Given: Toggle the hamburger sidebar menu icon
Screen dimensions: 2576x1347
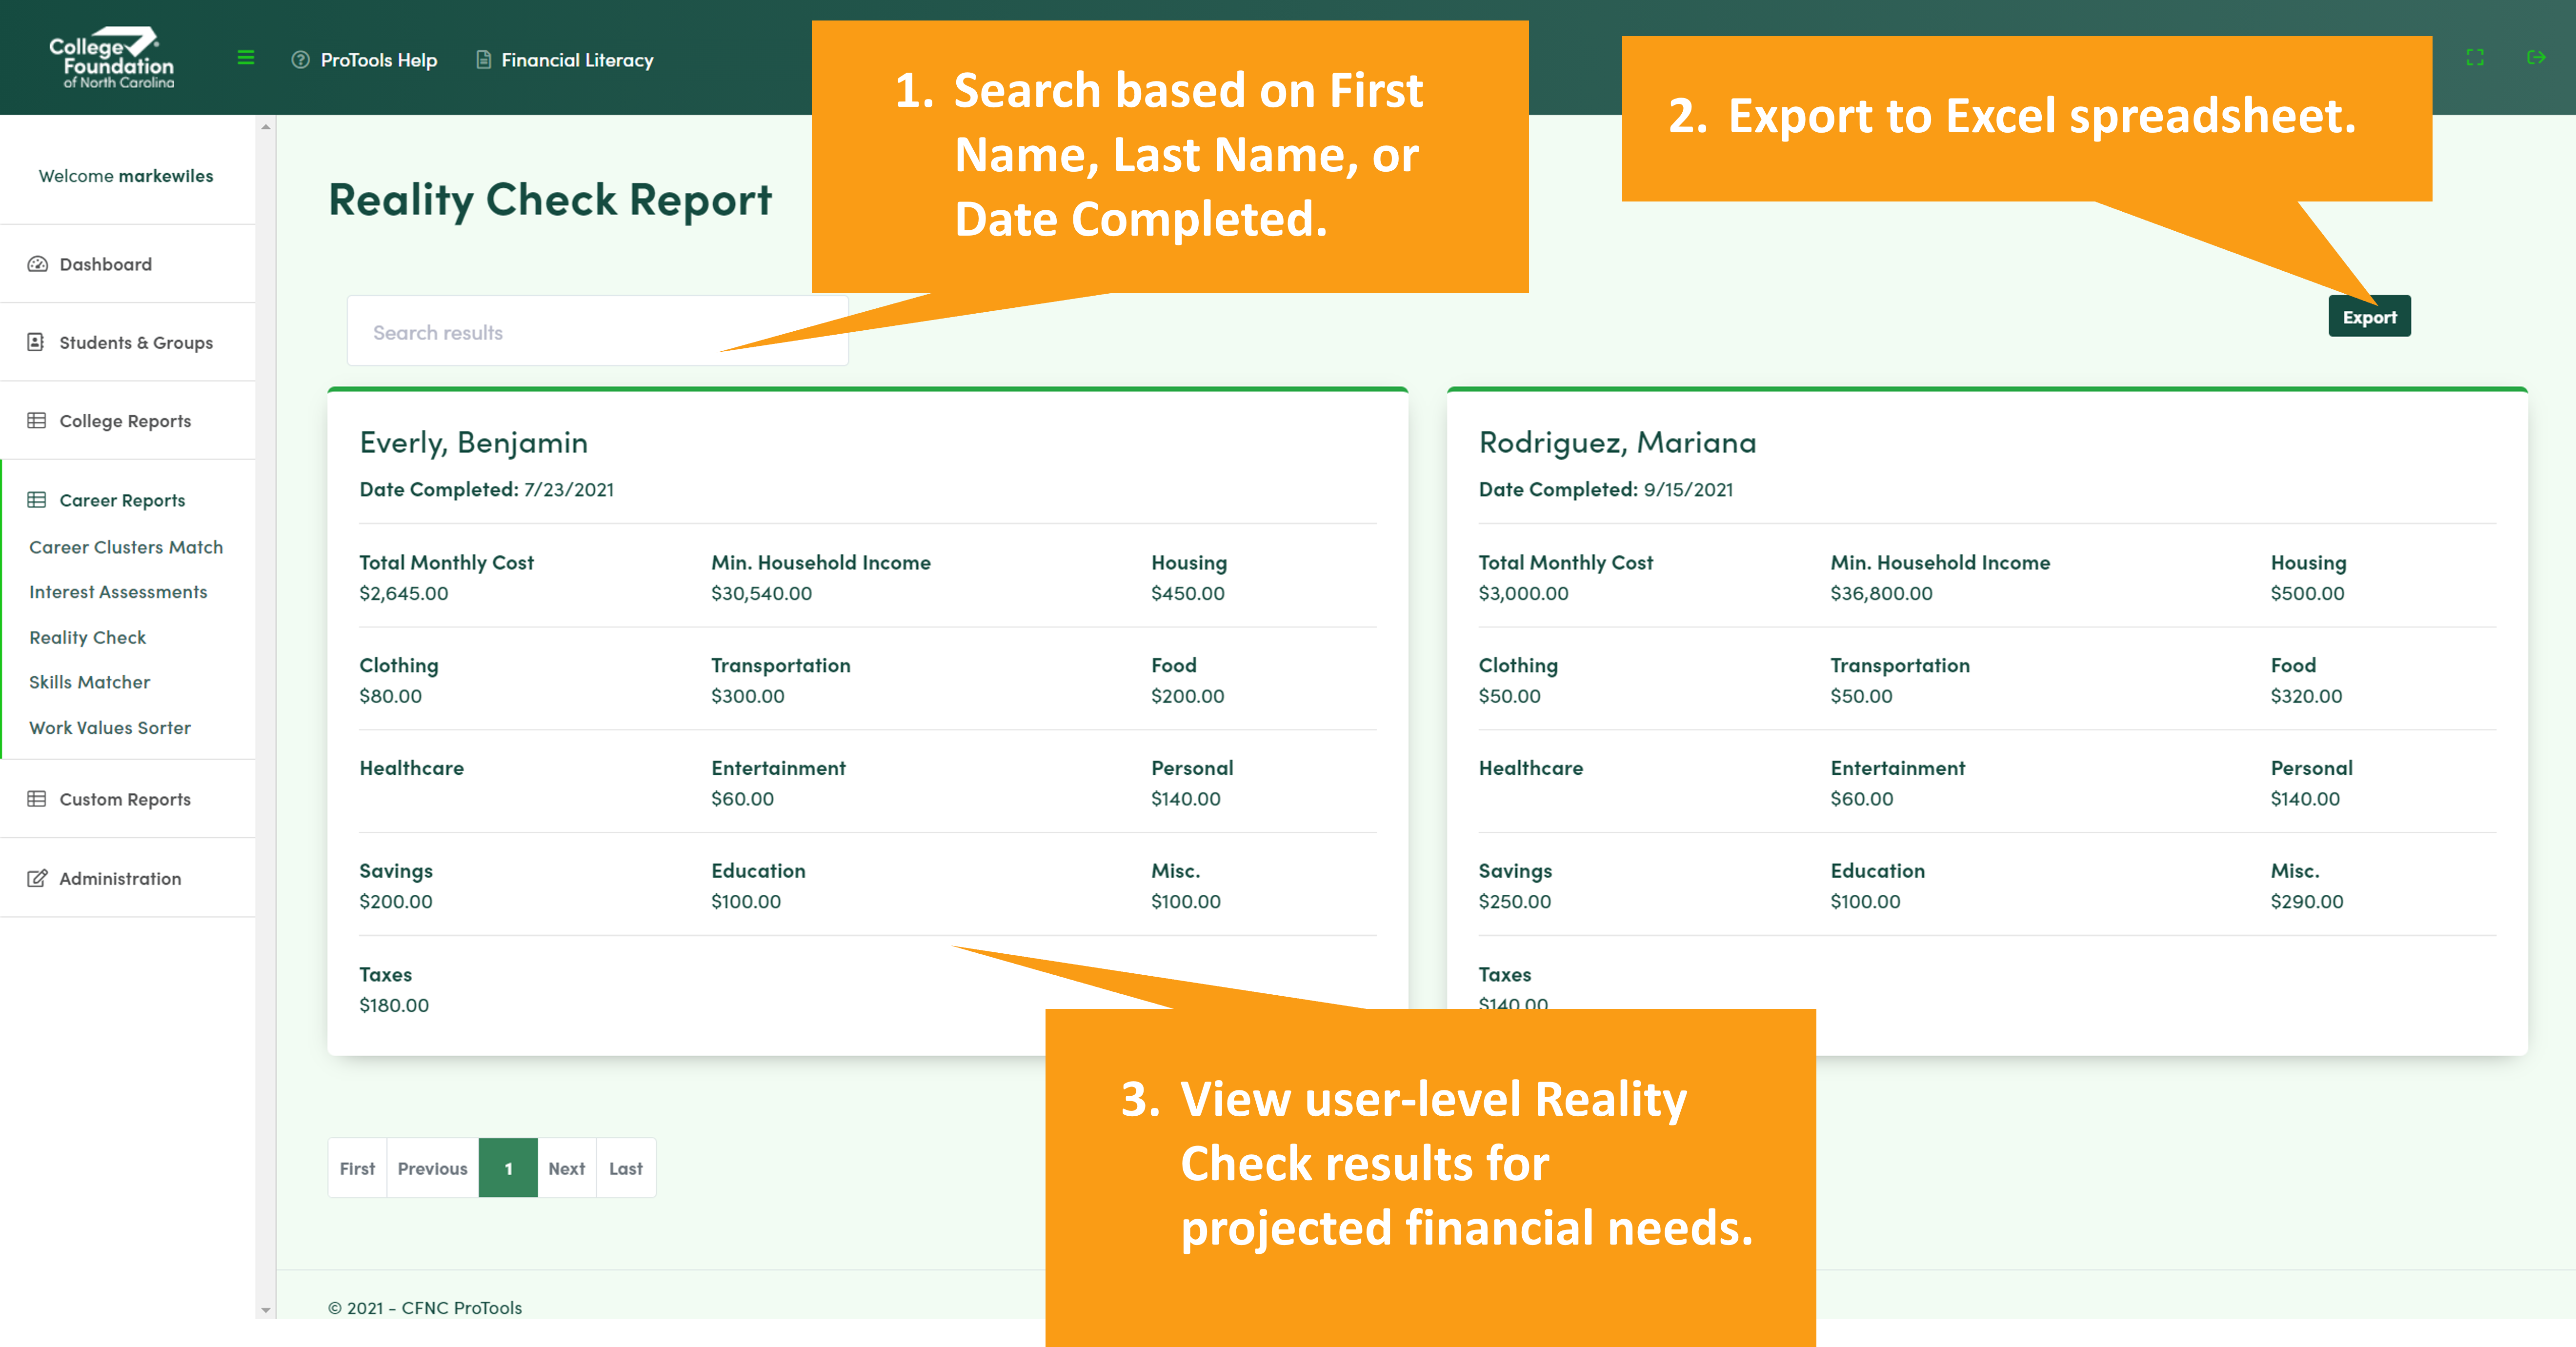Looking at the screenshot, I should 246,58.
